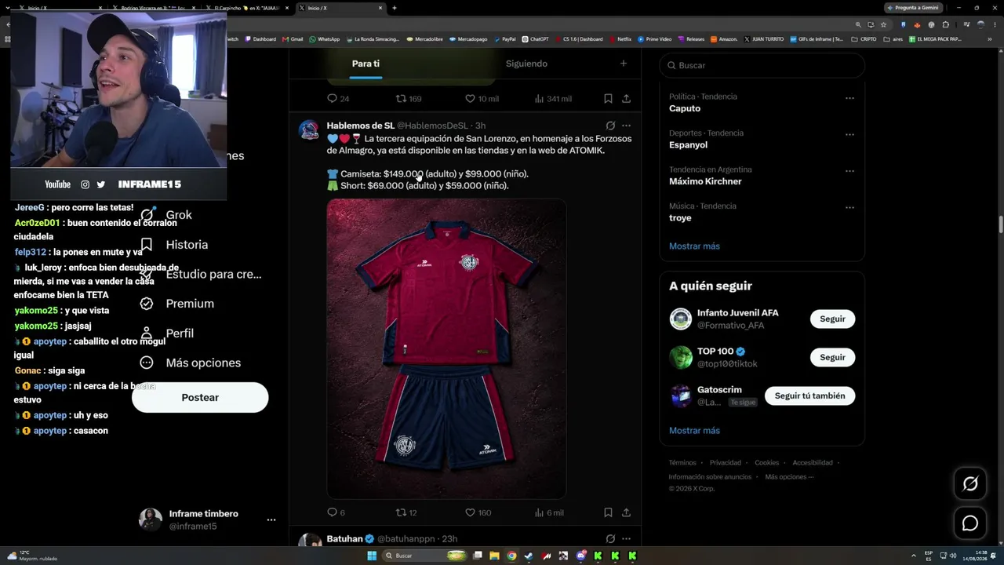Open more options on Batuhan's post
1004x565 pixels.
point(626,539)
